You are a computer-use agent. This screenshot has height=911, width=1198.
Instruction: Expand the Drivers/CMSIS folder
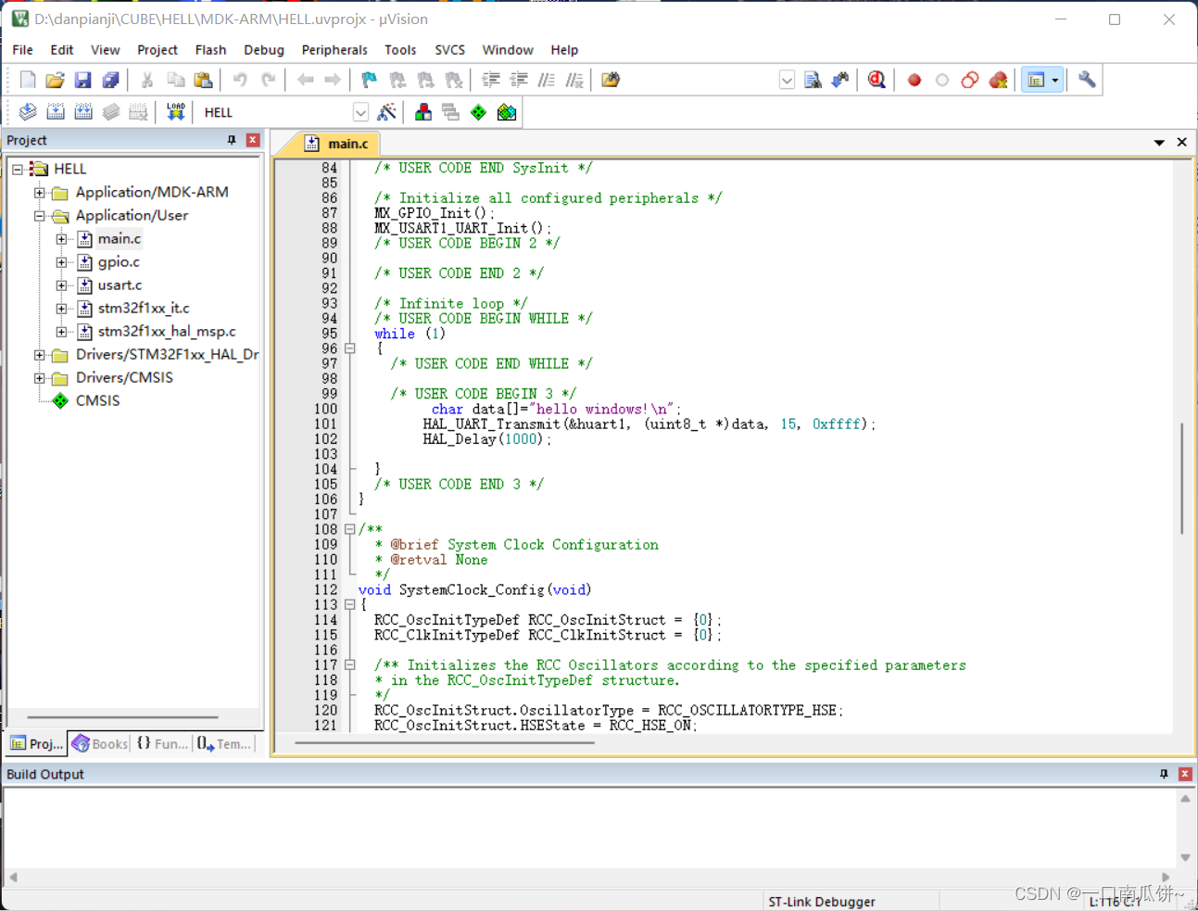[40, 378]
